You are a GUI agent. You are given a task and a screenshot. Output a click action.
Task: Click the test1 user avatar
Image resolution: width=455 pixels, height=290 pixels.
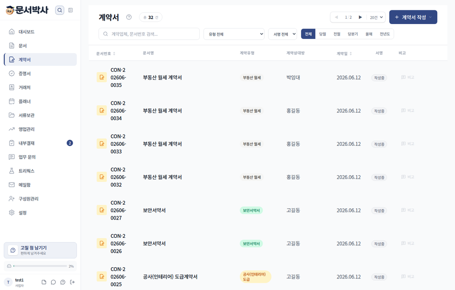(x=8, y=282)
